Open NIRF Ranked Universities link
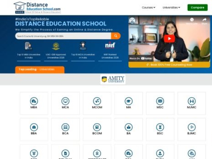Image resolution: width=212 pixels, height=159 pixels. (x=110, y=56)
